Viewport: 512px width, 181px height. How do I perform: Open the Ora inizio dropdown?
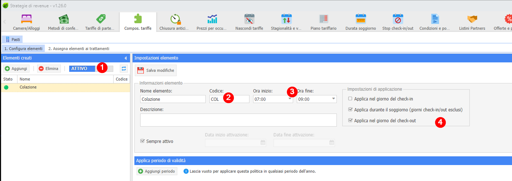pos(290,99)
